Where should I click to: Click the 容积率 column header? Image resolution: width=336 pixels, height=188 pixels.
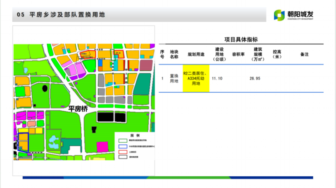pos(238,54)
